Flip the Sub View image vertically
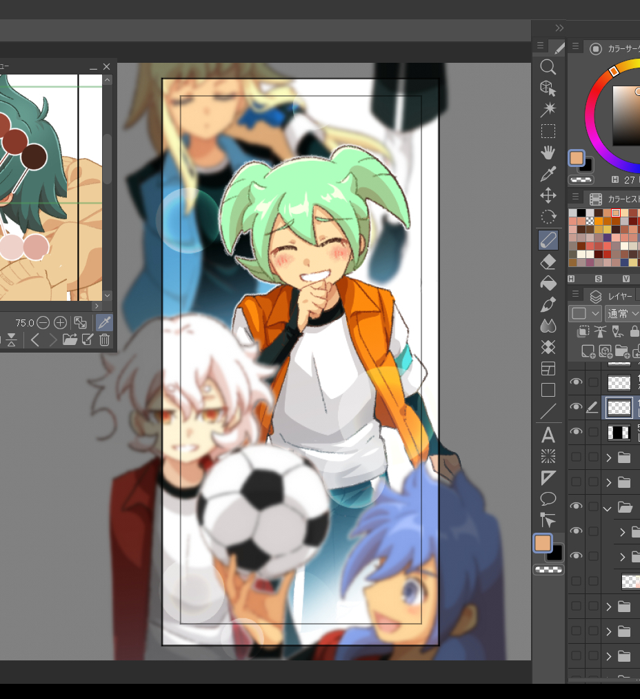This screenshot has height=699, width=640. [x=12, y=340]
